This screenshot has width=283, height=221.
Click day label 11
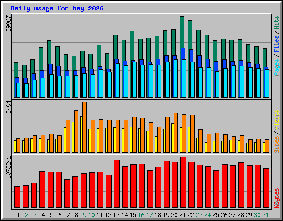pos(99,215)
